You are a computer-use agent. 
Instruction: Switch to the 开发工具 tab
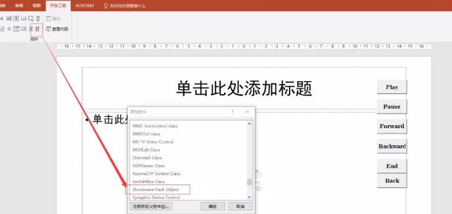(x=58, y=5)
